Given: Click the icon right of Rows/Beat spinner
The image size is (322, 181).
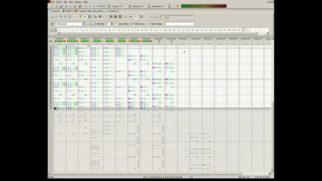Looking at the screenshot, I should point(174,6).
